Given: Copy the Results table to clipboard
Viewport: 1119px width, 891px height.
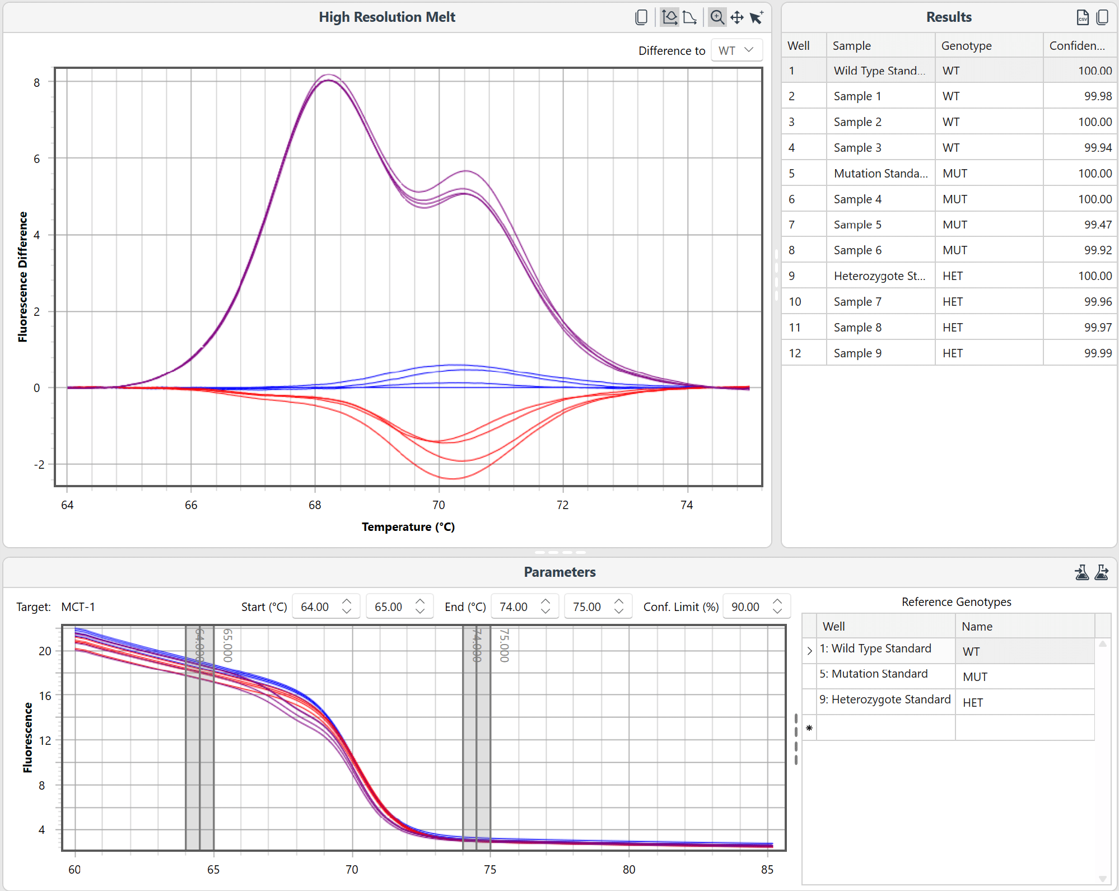Looking at the screenshot, I should pos(1102,17).
